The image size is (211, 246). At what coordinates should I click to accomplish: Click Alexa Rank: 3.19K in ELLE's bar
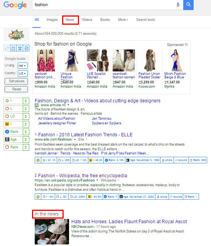point(114,160)
